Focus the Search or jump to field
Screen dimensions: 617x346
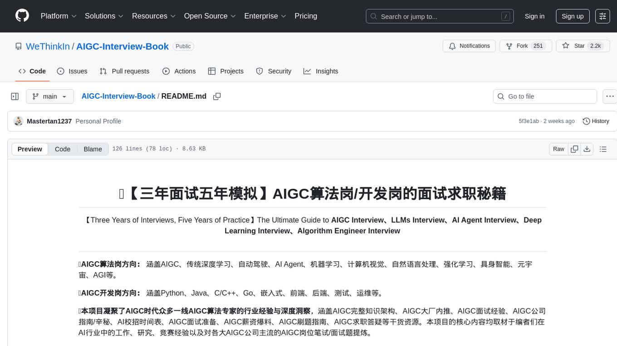pos(440,16)
